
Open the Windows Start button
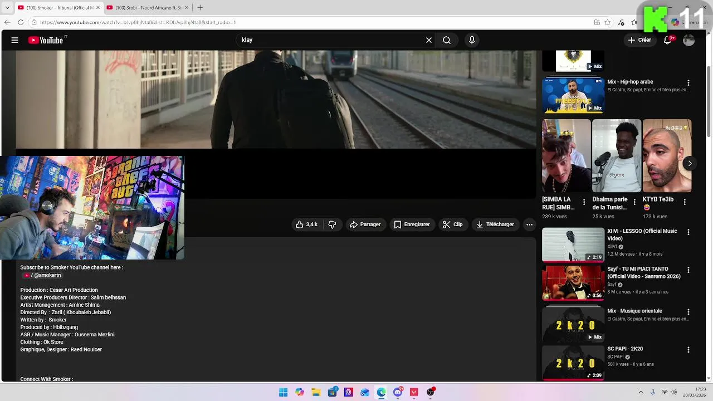283,392
